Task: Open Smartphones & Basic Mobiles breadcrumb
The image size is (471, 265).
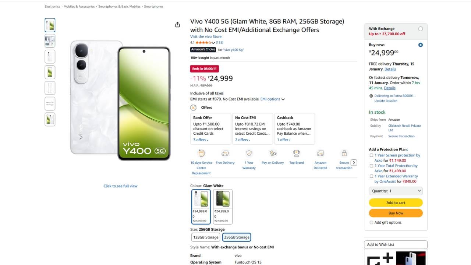Action: click(120, 7)
